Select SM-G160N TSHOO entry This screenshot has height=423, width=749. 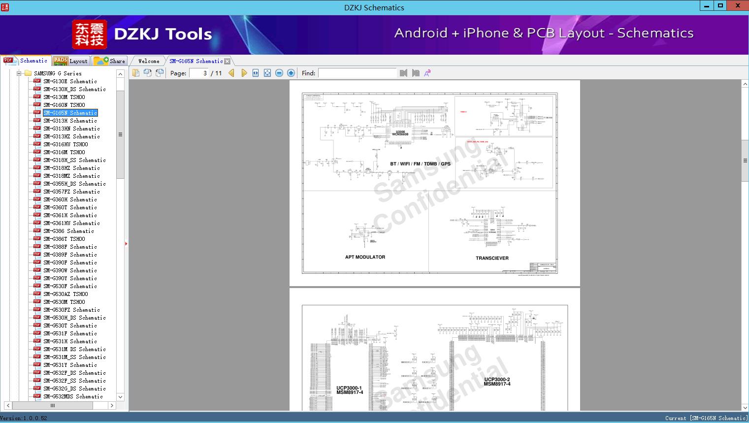(64, 105)
